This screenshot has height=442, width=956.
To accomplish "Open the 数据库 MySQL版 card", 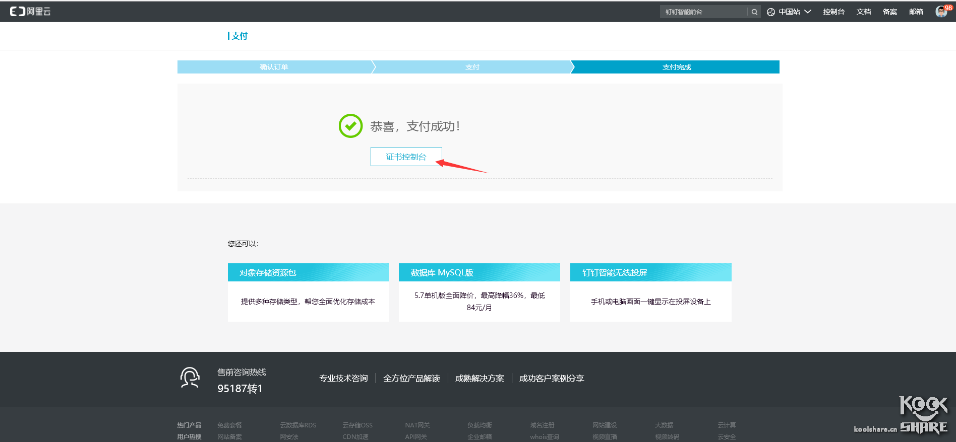I will tap(480, 292).
